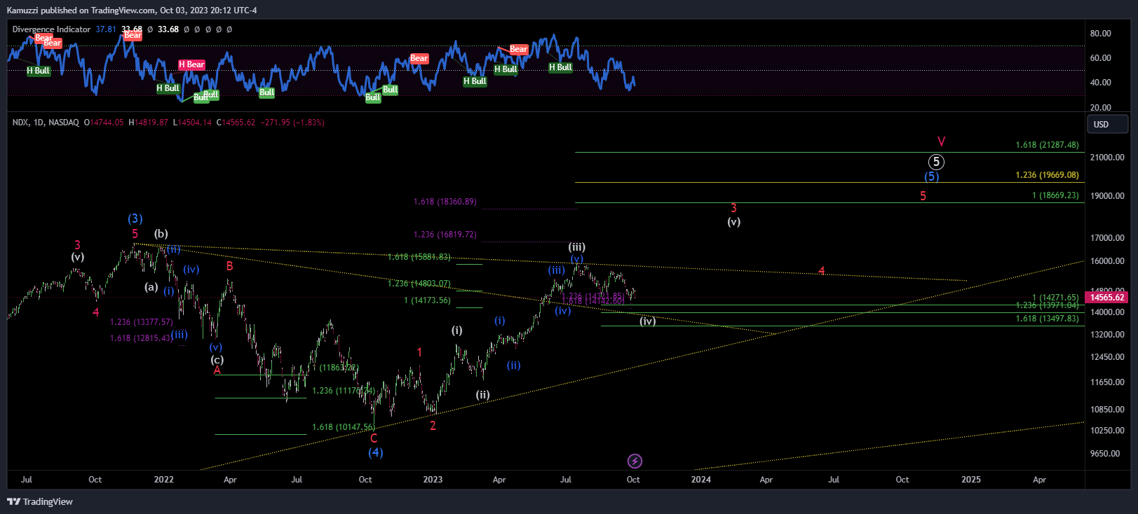Click the 1 (18669.23) Fibonacci label
The width and height of the screenshot is (1138, 514).
(x=1055, y=195)
